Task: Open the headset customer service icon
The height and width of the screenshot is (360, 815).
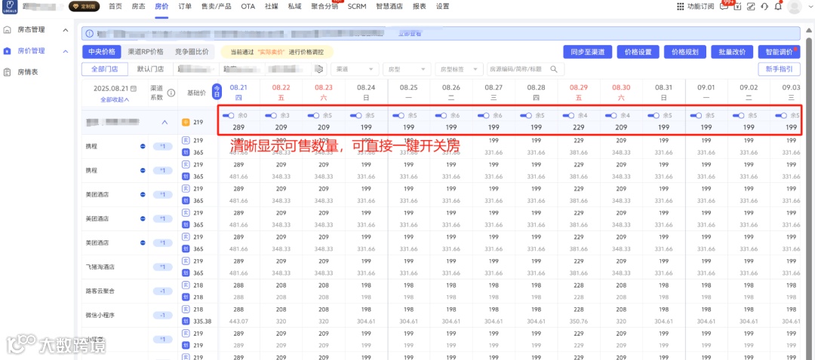Action: coord(764,6)
